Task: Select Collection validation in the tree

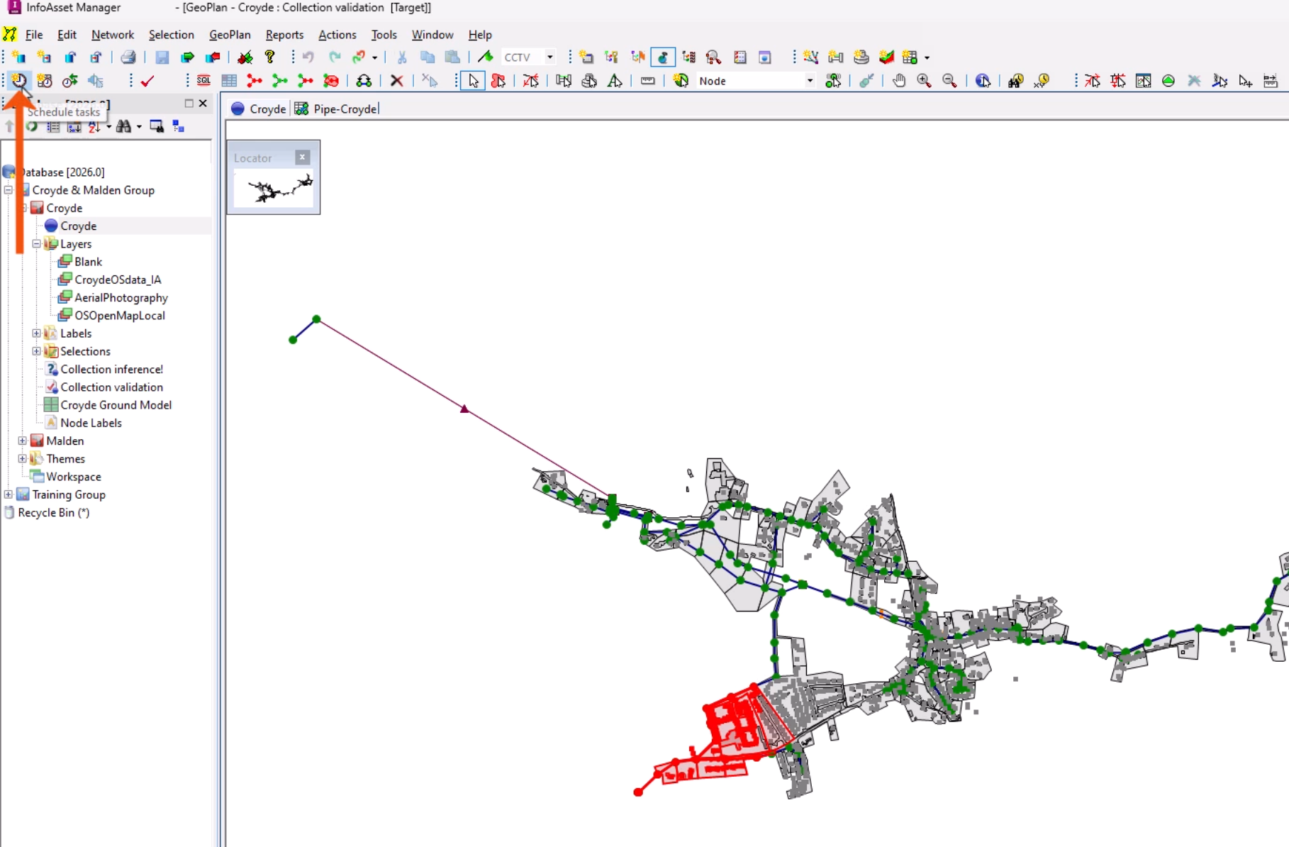Action: point(111,387)
